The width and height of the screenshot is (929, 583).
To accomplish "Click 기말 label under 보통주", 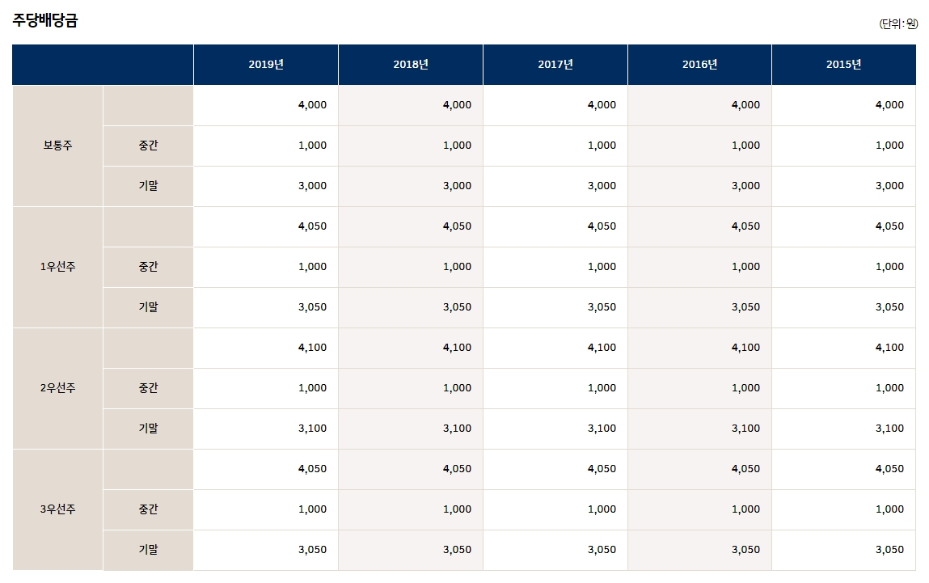I will click(148, 186).
